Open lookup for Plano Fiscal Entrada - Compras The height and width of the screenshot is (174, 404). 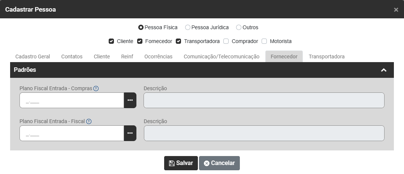130,100
